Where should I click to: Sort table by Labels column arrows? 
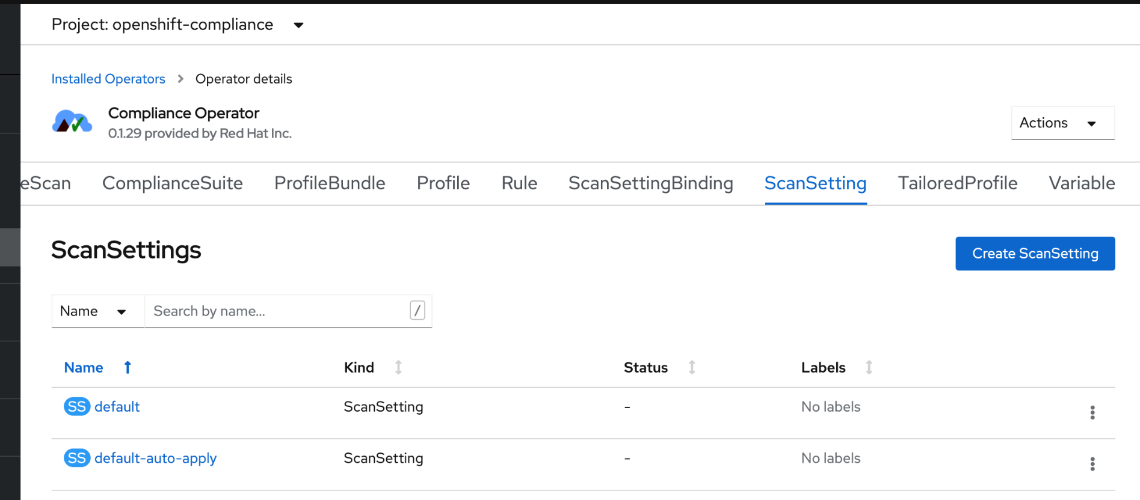pyautogui.click(x=869, y=367)
